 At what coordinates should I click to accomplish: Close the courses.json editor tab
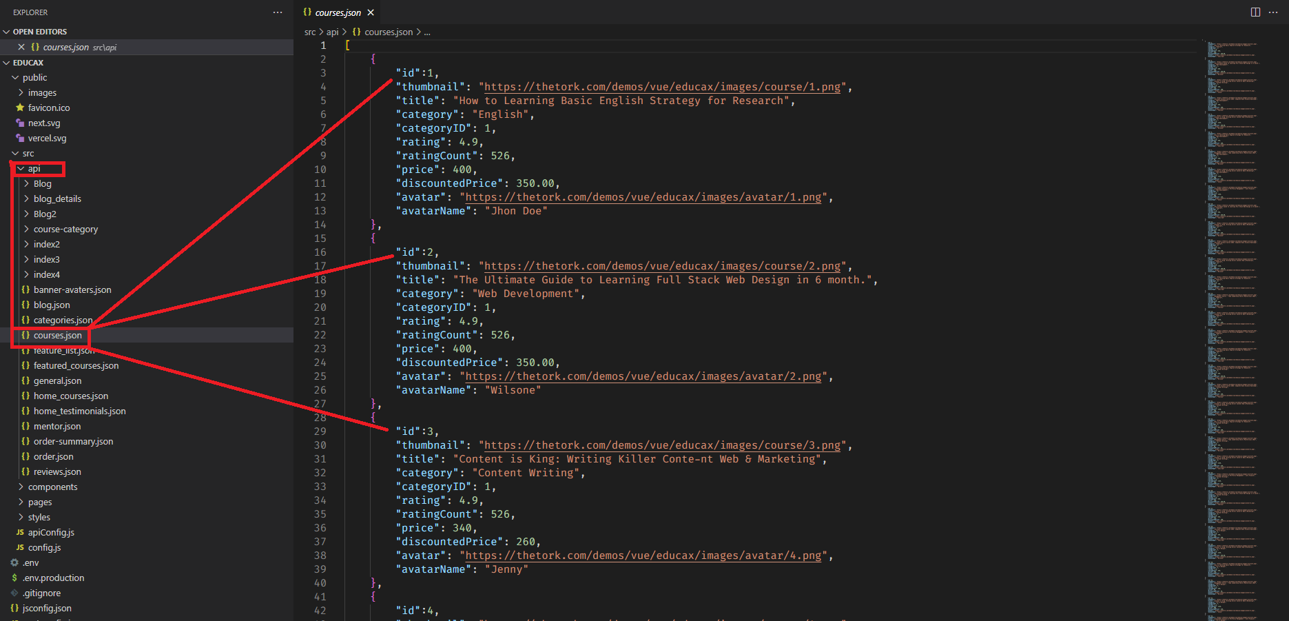coord(371,12)
